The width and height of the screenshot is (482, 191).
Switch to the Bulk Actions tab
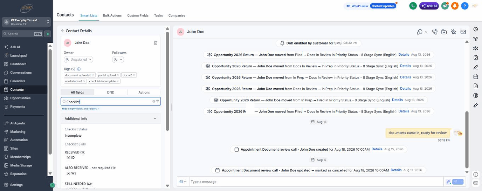pos(112,15)
